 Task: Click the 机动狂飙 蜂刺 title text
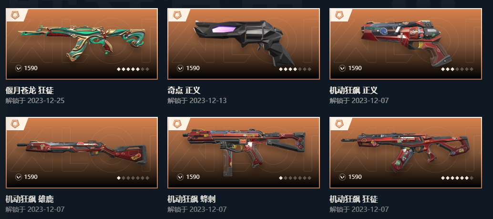(192, 199)
